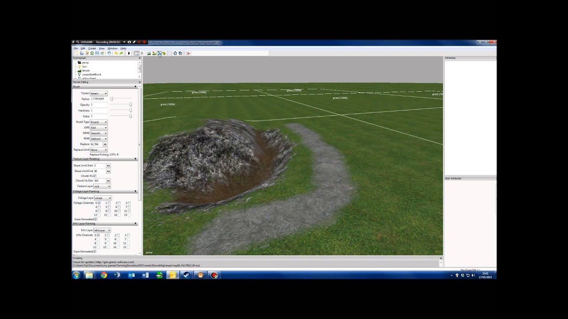This screenshot has width=568, height=319.
Task: Click the Windows Start button
Action: [x=76, y=275]
